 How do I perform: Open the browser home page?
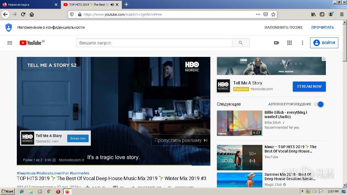(x=32, y=14)
